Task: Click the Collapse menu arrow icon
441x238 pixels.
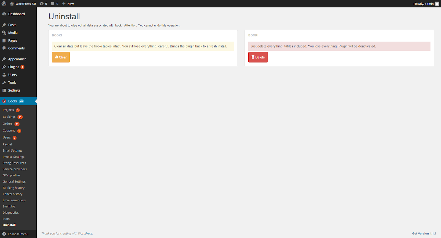Action: point(4,234)
